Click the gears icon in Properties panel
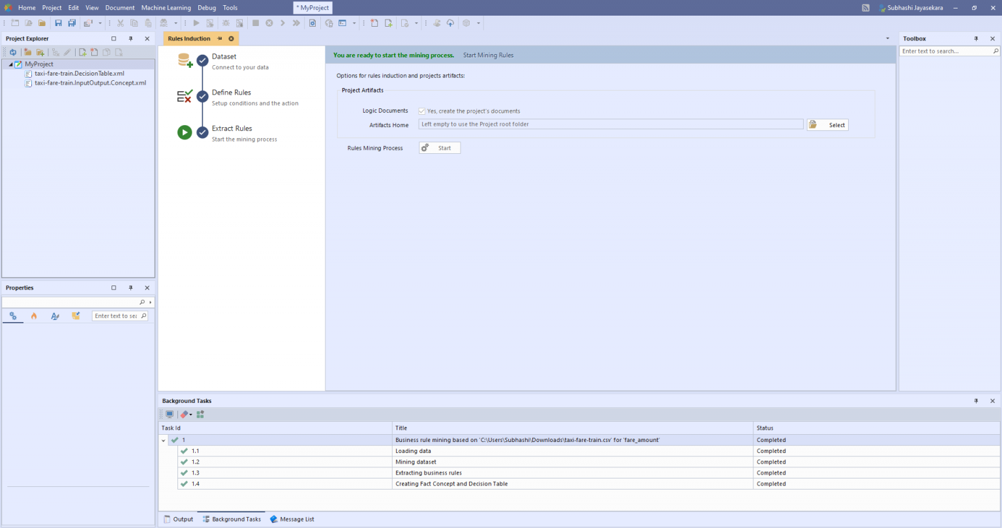 click(x=13, y=316)
